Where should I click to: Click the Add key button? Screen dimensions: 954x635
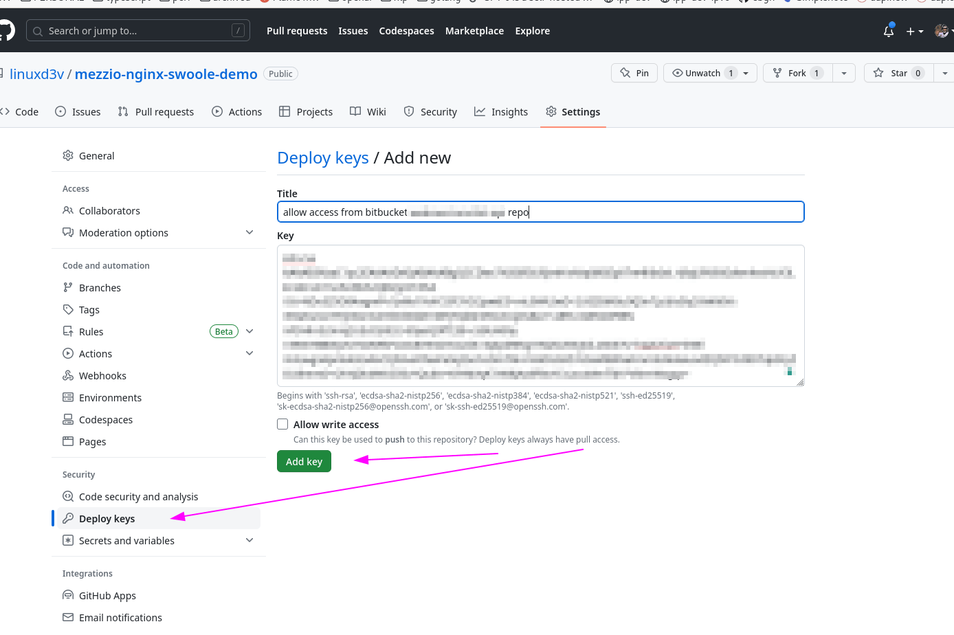tap(304, 461)
